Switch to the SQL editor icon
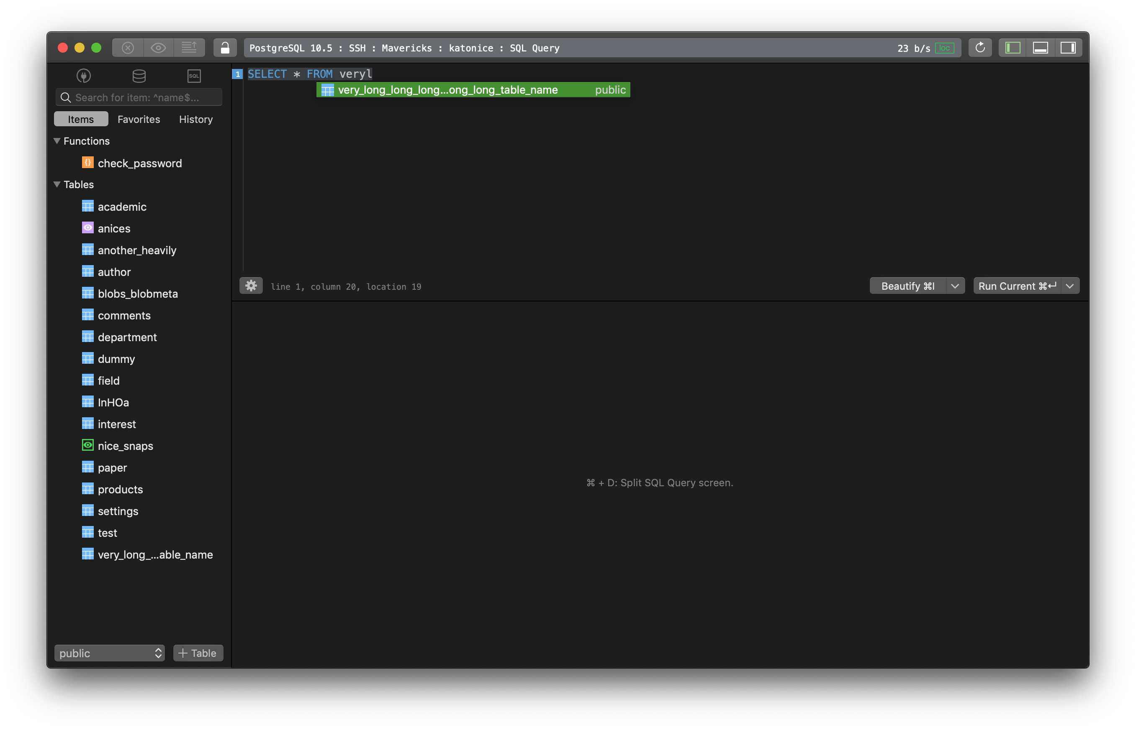Image resolution: width=1136 pixels, height=730 pixels. (x=194, y=76)
